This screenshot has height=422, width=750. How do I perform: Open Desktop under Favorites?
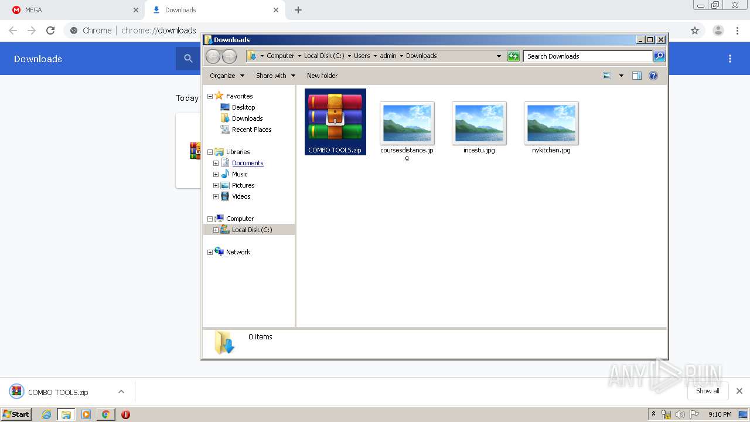[x=243, y=107]
